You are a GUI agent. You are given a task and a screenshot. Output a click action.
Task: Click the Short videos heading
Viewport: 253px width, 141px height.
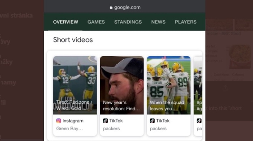73,40
